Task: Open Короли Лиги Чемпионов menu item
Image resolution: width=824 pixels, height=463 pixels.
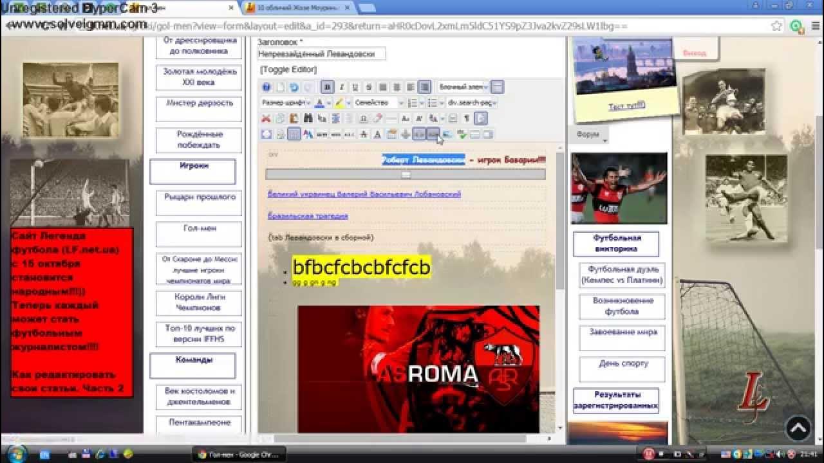Action: [200, 302]
